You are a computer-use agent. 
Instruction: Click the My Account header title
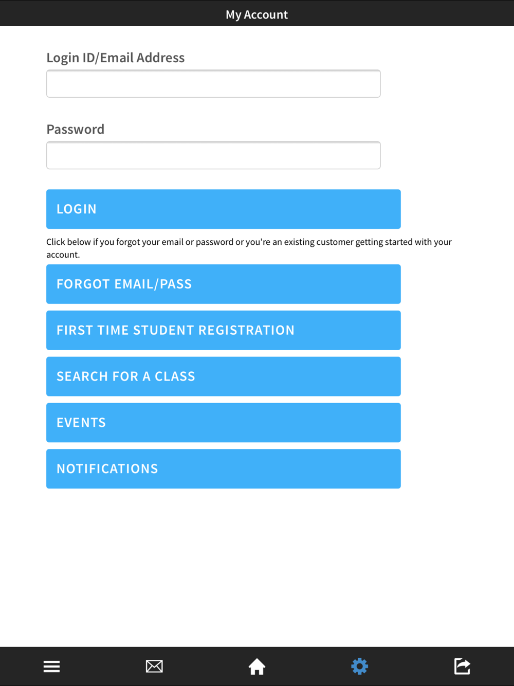click(257, 14)
